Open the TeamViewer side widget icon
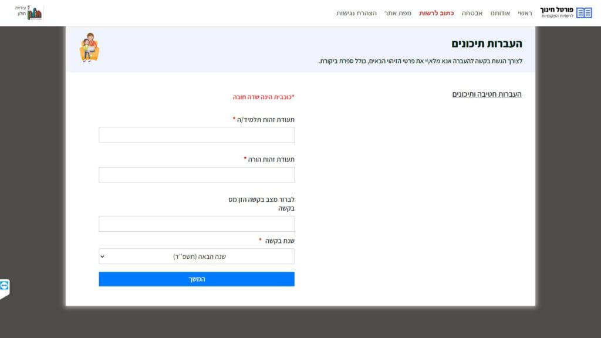 pyautogui.click(x=5, y=286)
